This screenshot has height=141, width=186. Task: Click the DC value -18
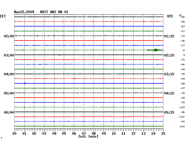[183, 36]
